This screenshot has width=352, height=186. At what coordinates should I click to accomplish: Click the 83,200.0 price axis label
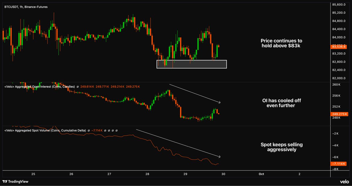pos(339,54)
